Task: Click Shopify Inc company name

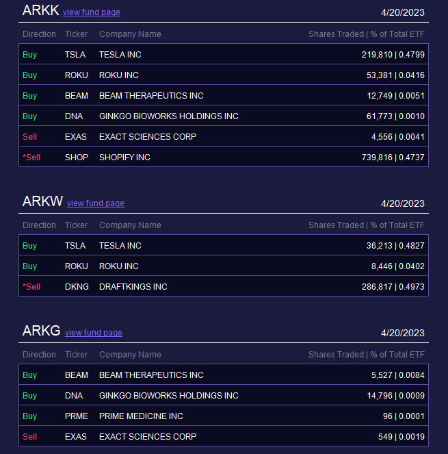Action: 124,157
